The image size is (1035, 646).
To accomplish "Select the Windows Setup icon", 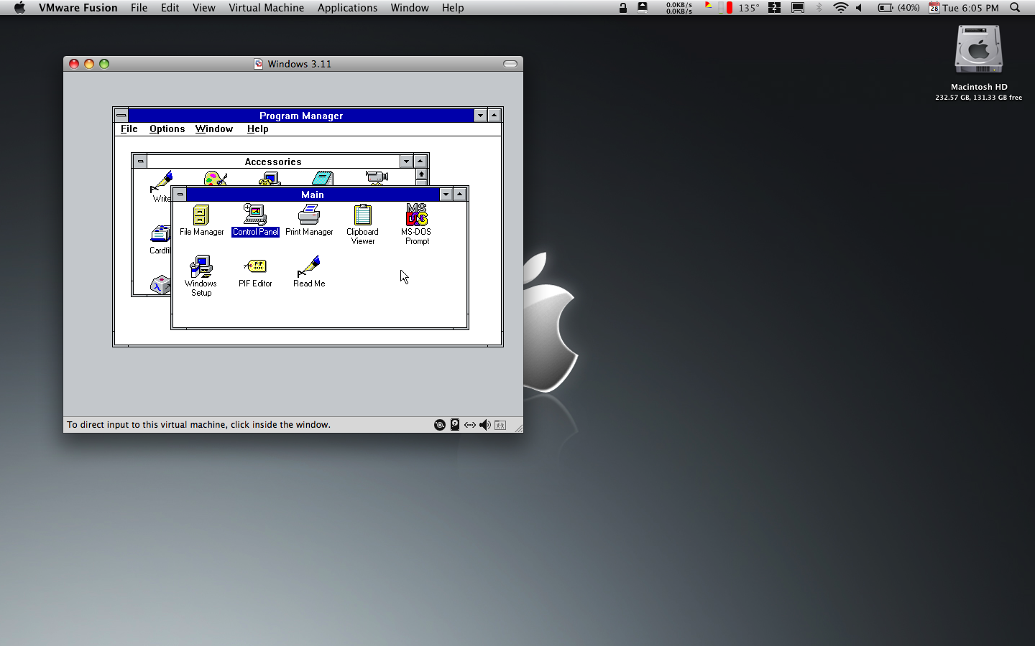I will [201, 276].
